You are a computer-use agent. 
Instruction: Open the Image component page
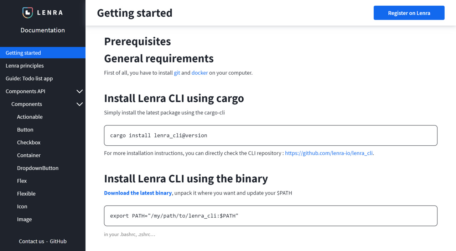[24, 219]
